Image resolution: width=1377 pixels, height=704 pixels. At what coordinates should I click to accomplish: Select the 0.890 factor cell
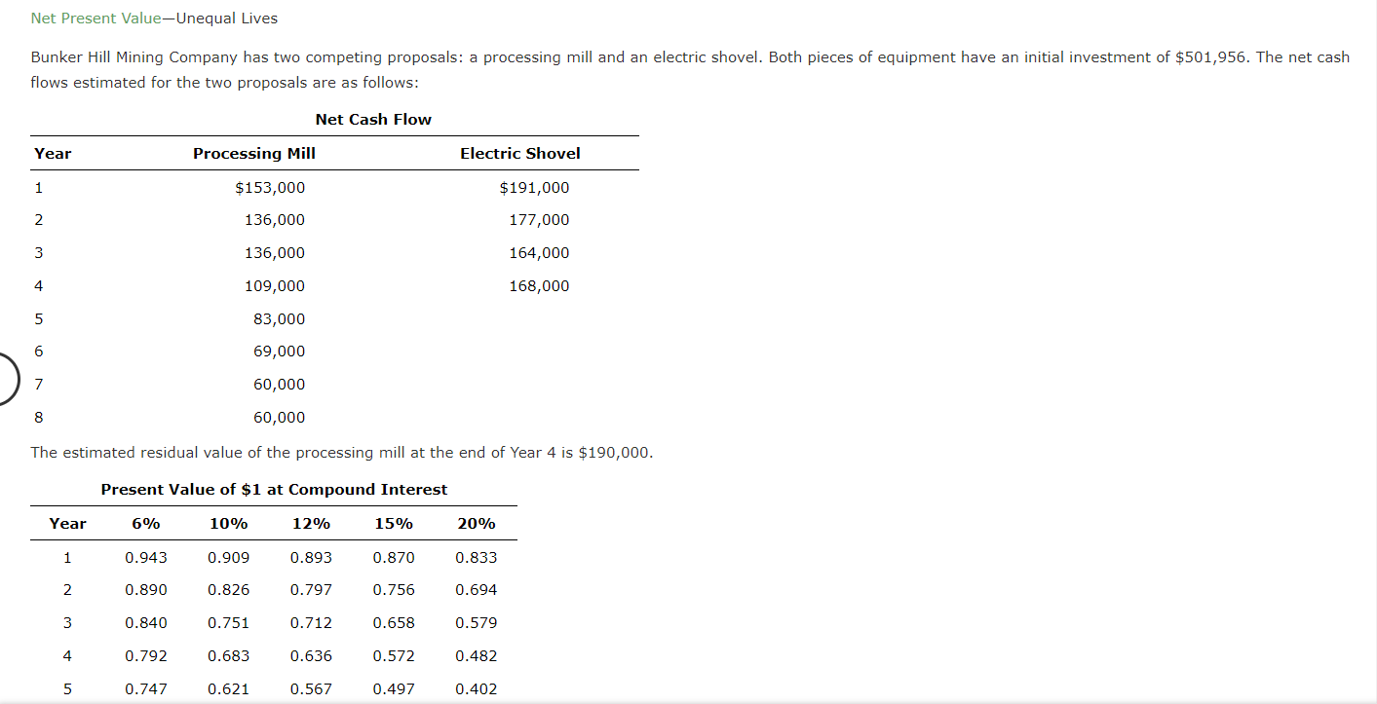[x=146, y=590]
